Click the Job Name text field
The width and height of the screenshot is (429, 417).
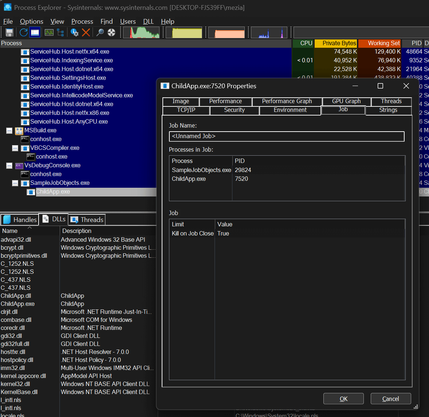pyautogui.click(x=286, y=136)
